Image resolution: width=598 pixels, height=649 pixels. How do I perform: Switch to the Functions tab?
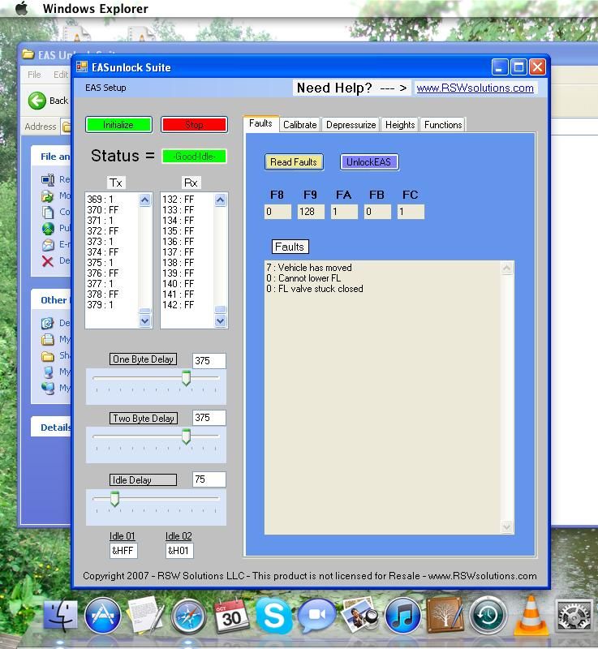pyautogui.click(x=443, y=125)
